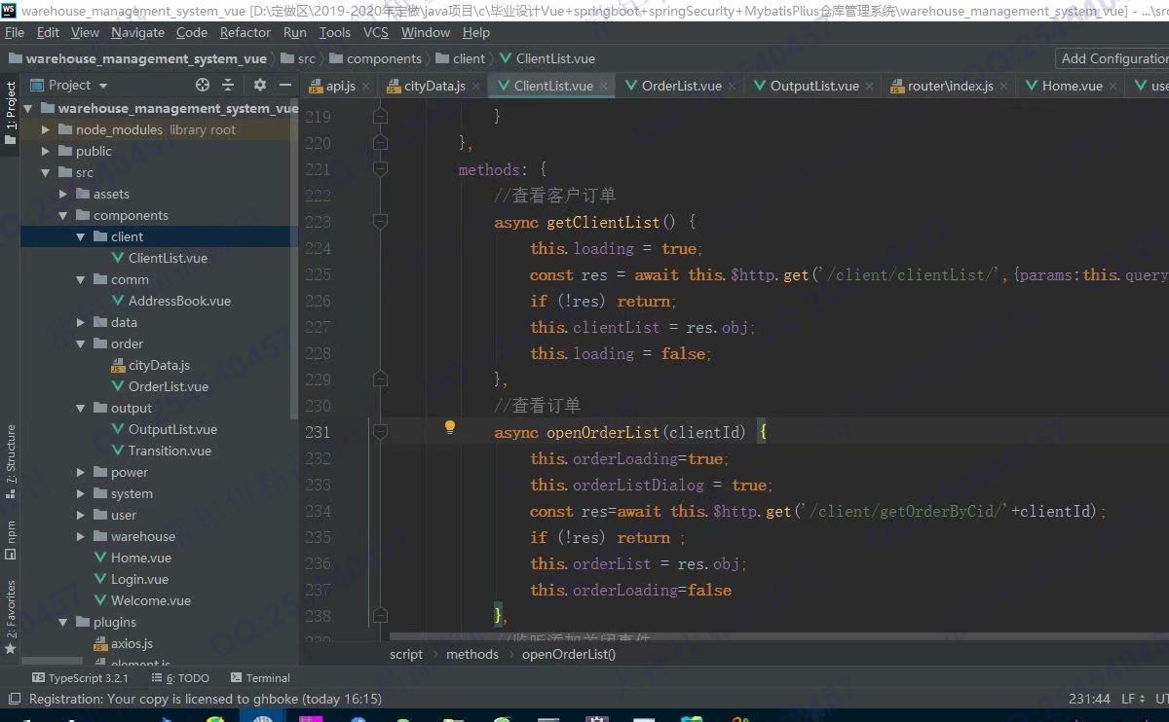Open the VCS menu
Image resolution: width=1169 pixels, height=722 pixels.
(375, 32)
